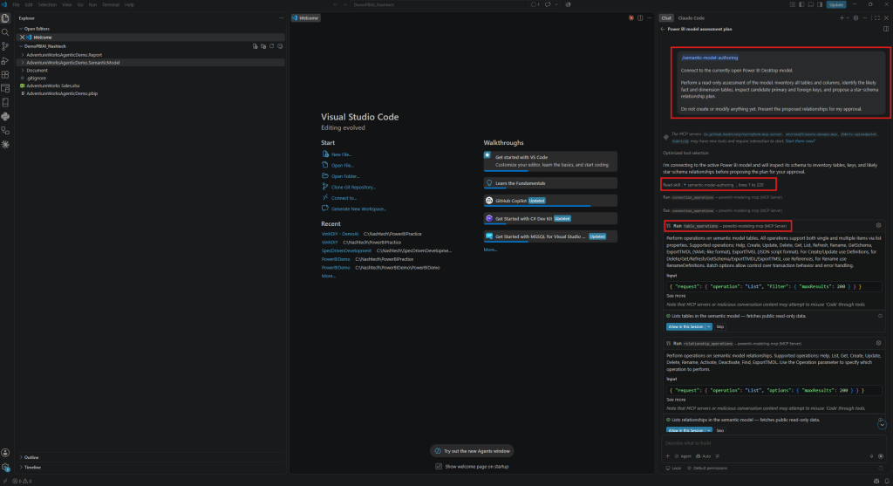
Task: Open dropdown arrow beside Allow in this Session
Action: click(x=708, y=326)
